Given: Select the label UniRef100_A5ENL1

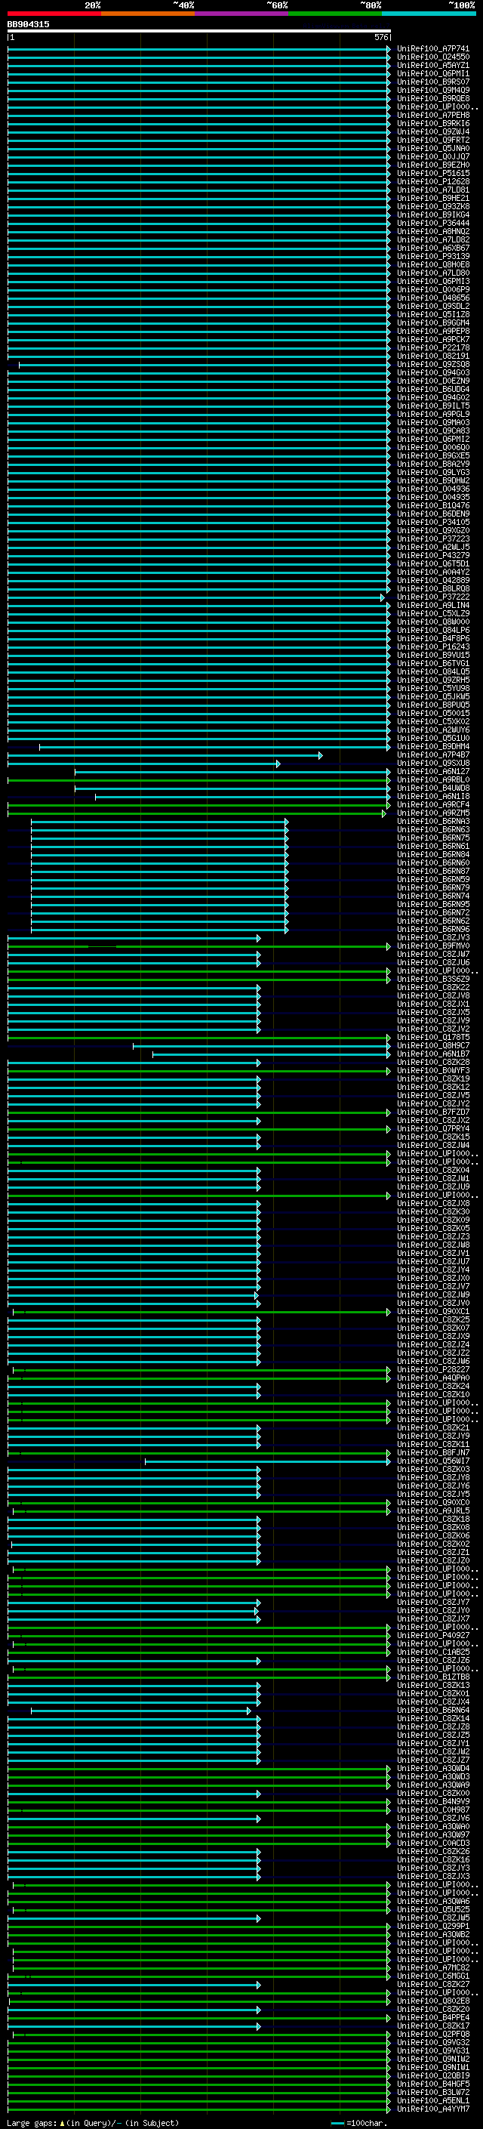Looking at the screenshot, I should [x=433, y=2100].
